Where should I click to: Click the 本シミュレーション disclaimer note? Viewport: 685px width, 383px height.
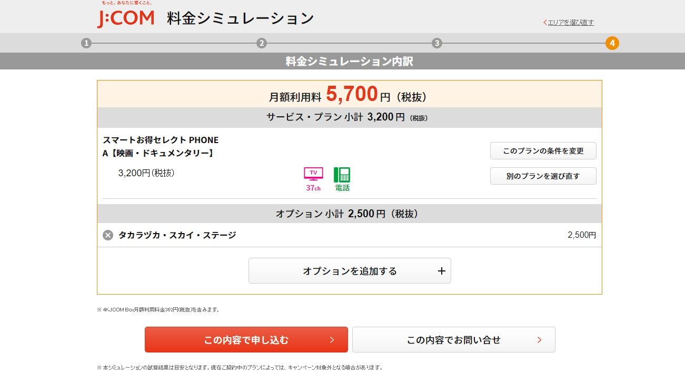coord(240,367)
